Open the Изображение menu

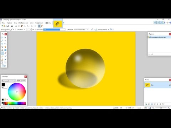[x=23, y=23]
